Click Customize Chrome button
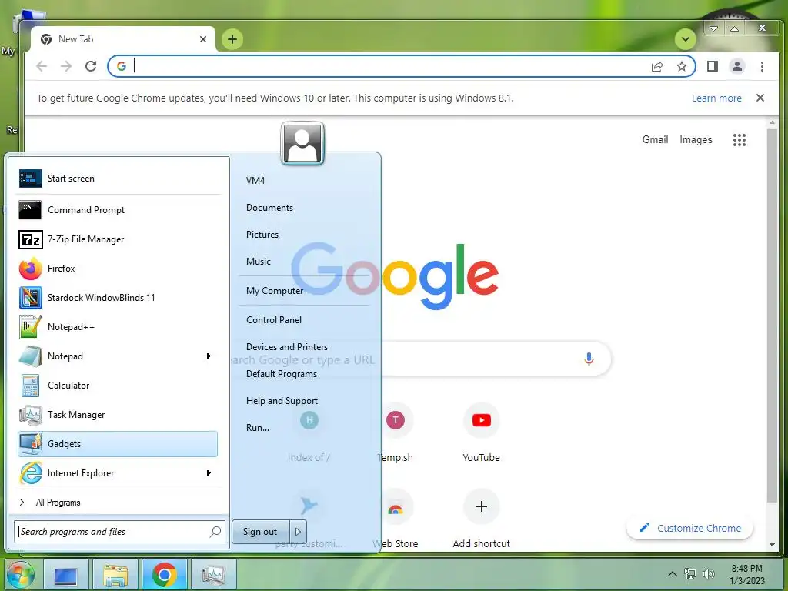788x591 pixels. pyautogui.click(x=689, y=528)
